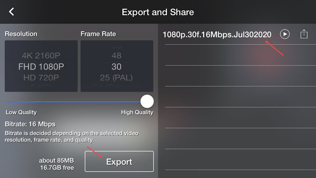Select 25 (PAL) frame rate
Viewport: 316px width, 178px height.
[x=117, y=78]
